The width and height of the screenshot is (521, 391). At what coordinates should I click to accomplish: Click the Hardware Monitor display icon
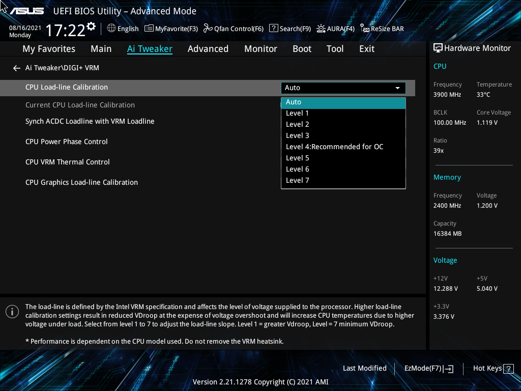(438, 48)
